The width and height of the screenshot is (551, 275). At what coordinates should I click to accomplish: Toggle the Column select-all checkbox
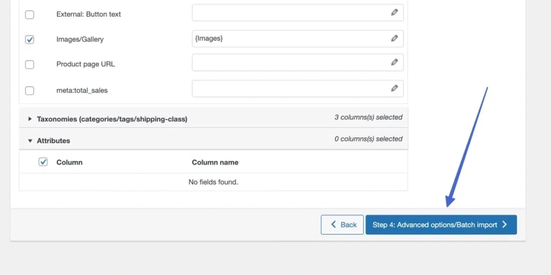click(44, 161)
